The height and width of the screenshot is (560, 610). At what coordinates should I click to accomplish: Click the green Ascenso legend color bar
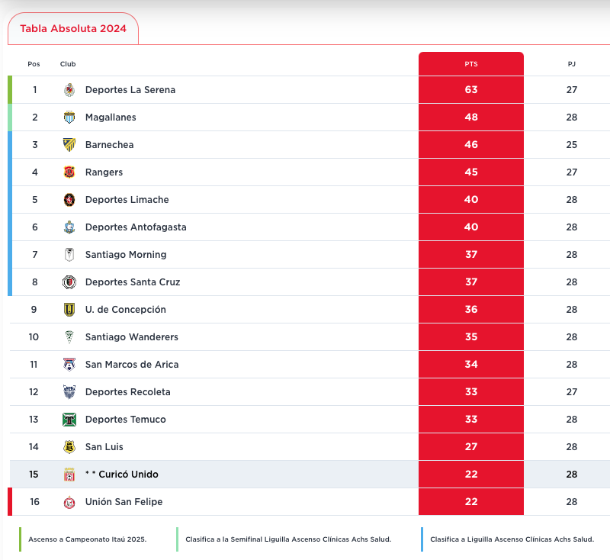(21, 539)
